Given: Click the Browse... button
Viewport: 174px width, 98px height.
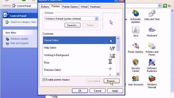Looking at the screenshot, I should coord(111,81).
